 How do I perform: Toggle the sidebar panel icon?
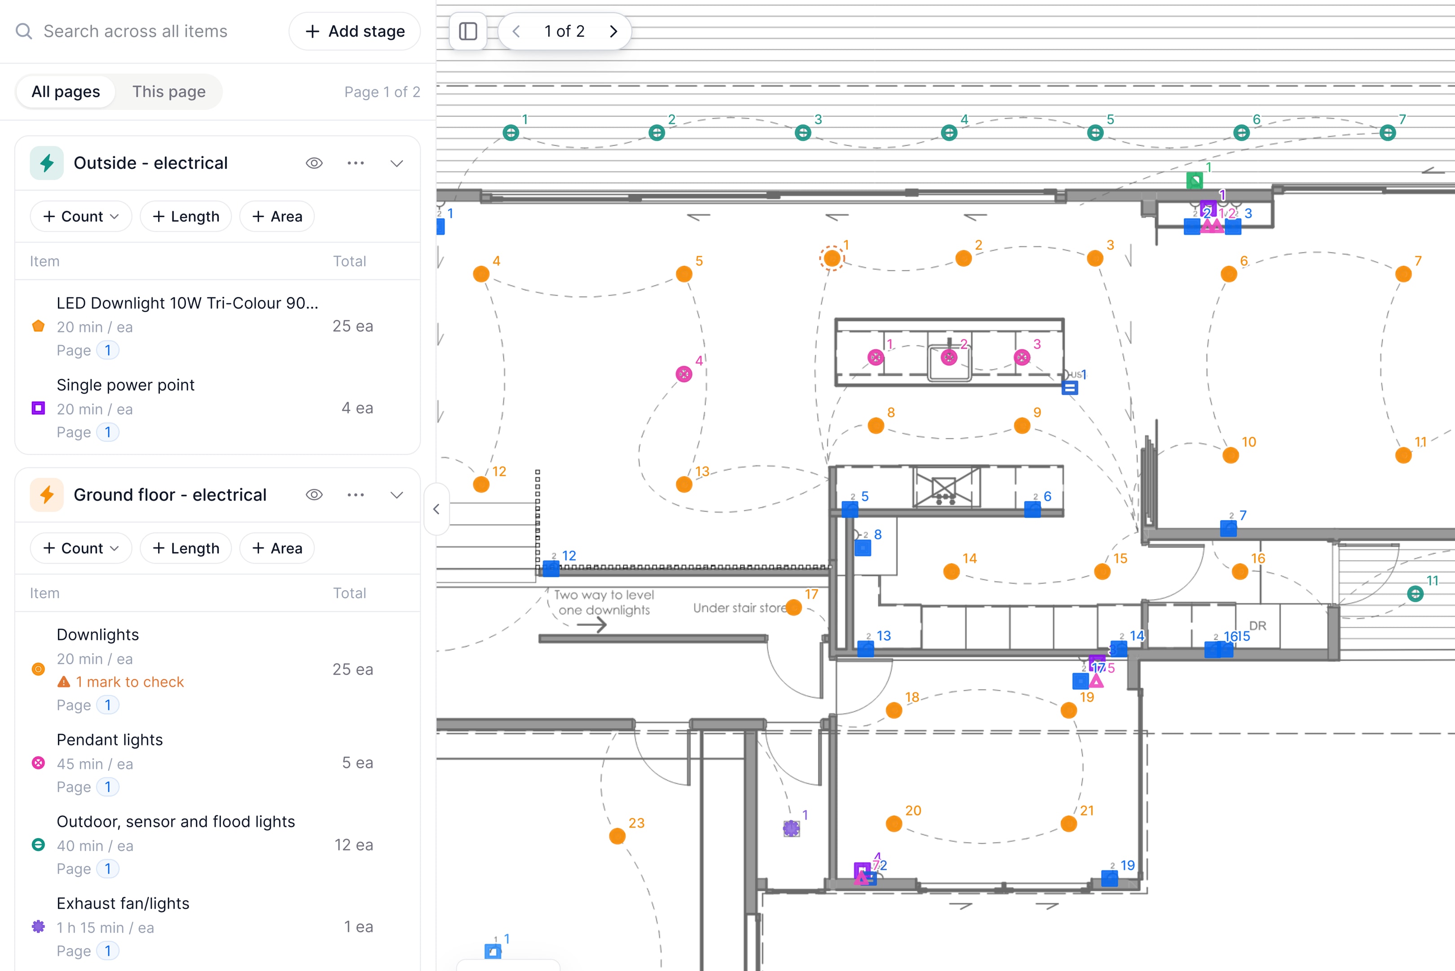click(x=468, y=31)
